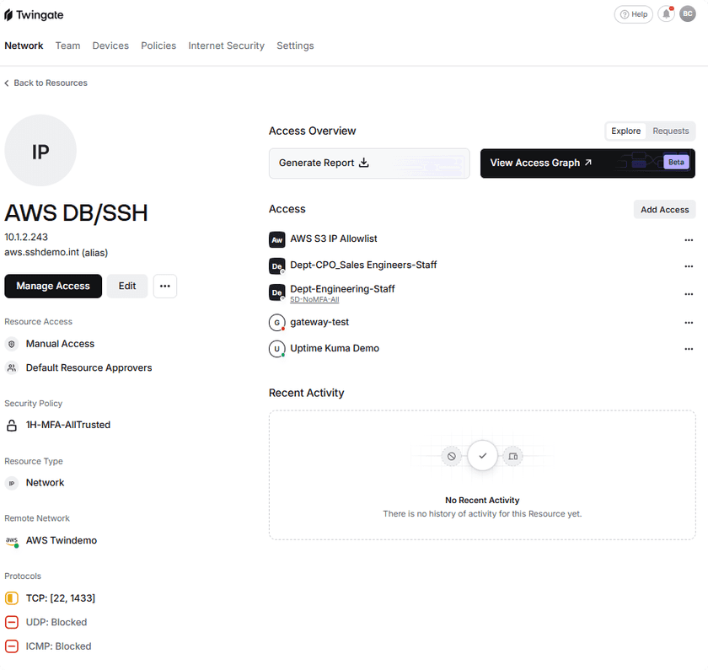Viewport: 708px width, 670px height.
Task: Click the download icon in Generate Report
Action: tap(364, 163)
